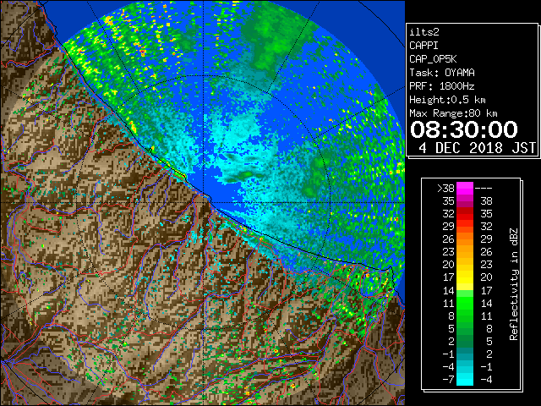Click the 'Reflectivity in dBZ' legend title
Screen dimensions: 541x406
[513, 284]
